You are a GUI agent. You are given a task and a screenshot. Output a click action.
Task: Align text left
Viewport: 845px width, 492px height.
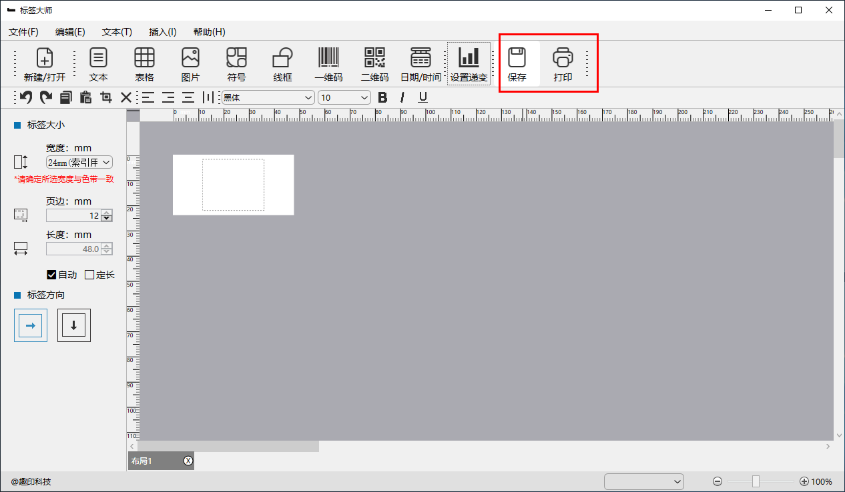[148, 97]
